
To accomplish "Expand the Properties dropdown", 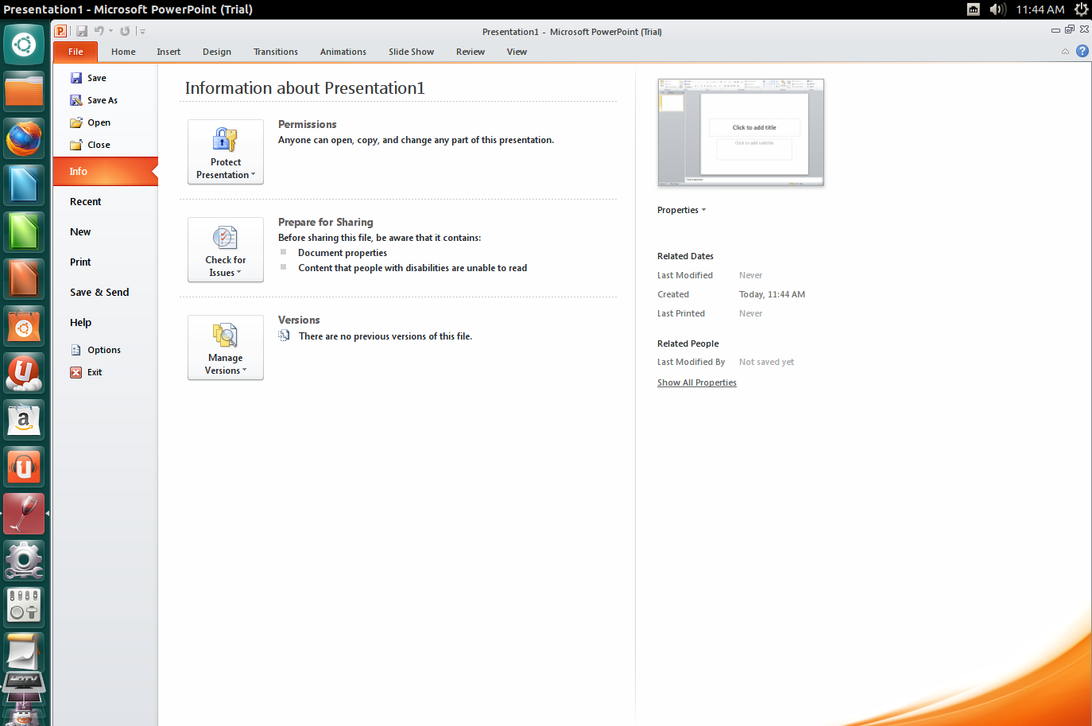I will [681, 209].
